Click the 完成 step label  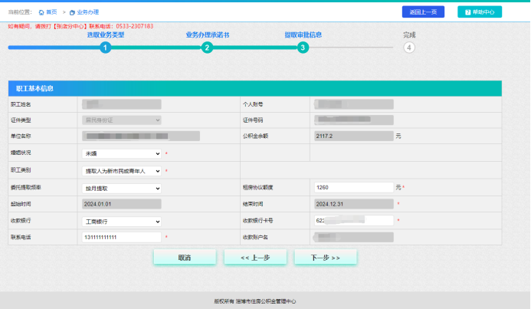(409, 35)
